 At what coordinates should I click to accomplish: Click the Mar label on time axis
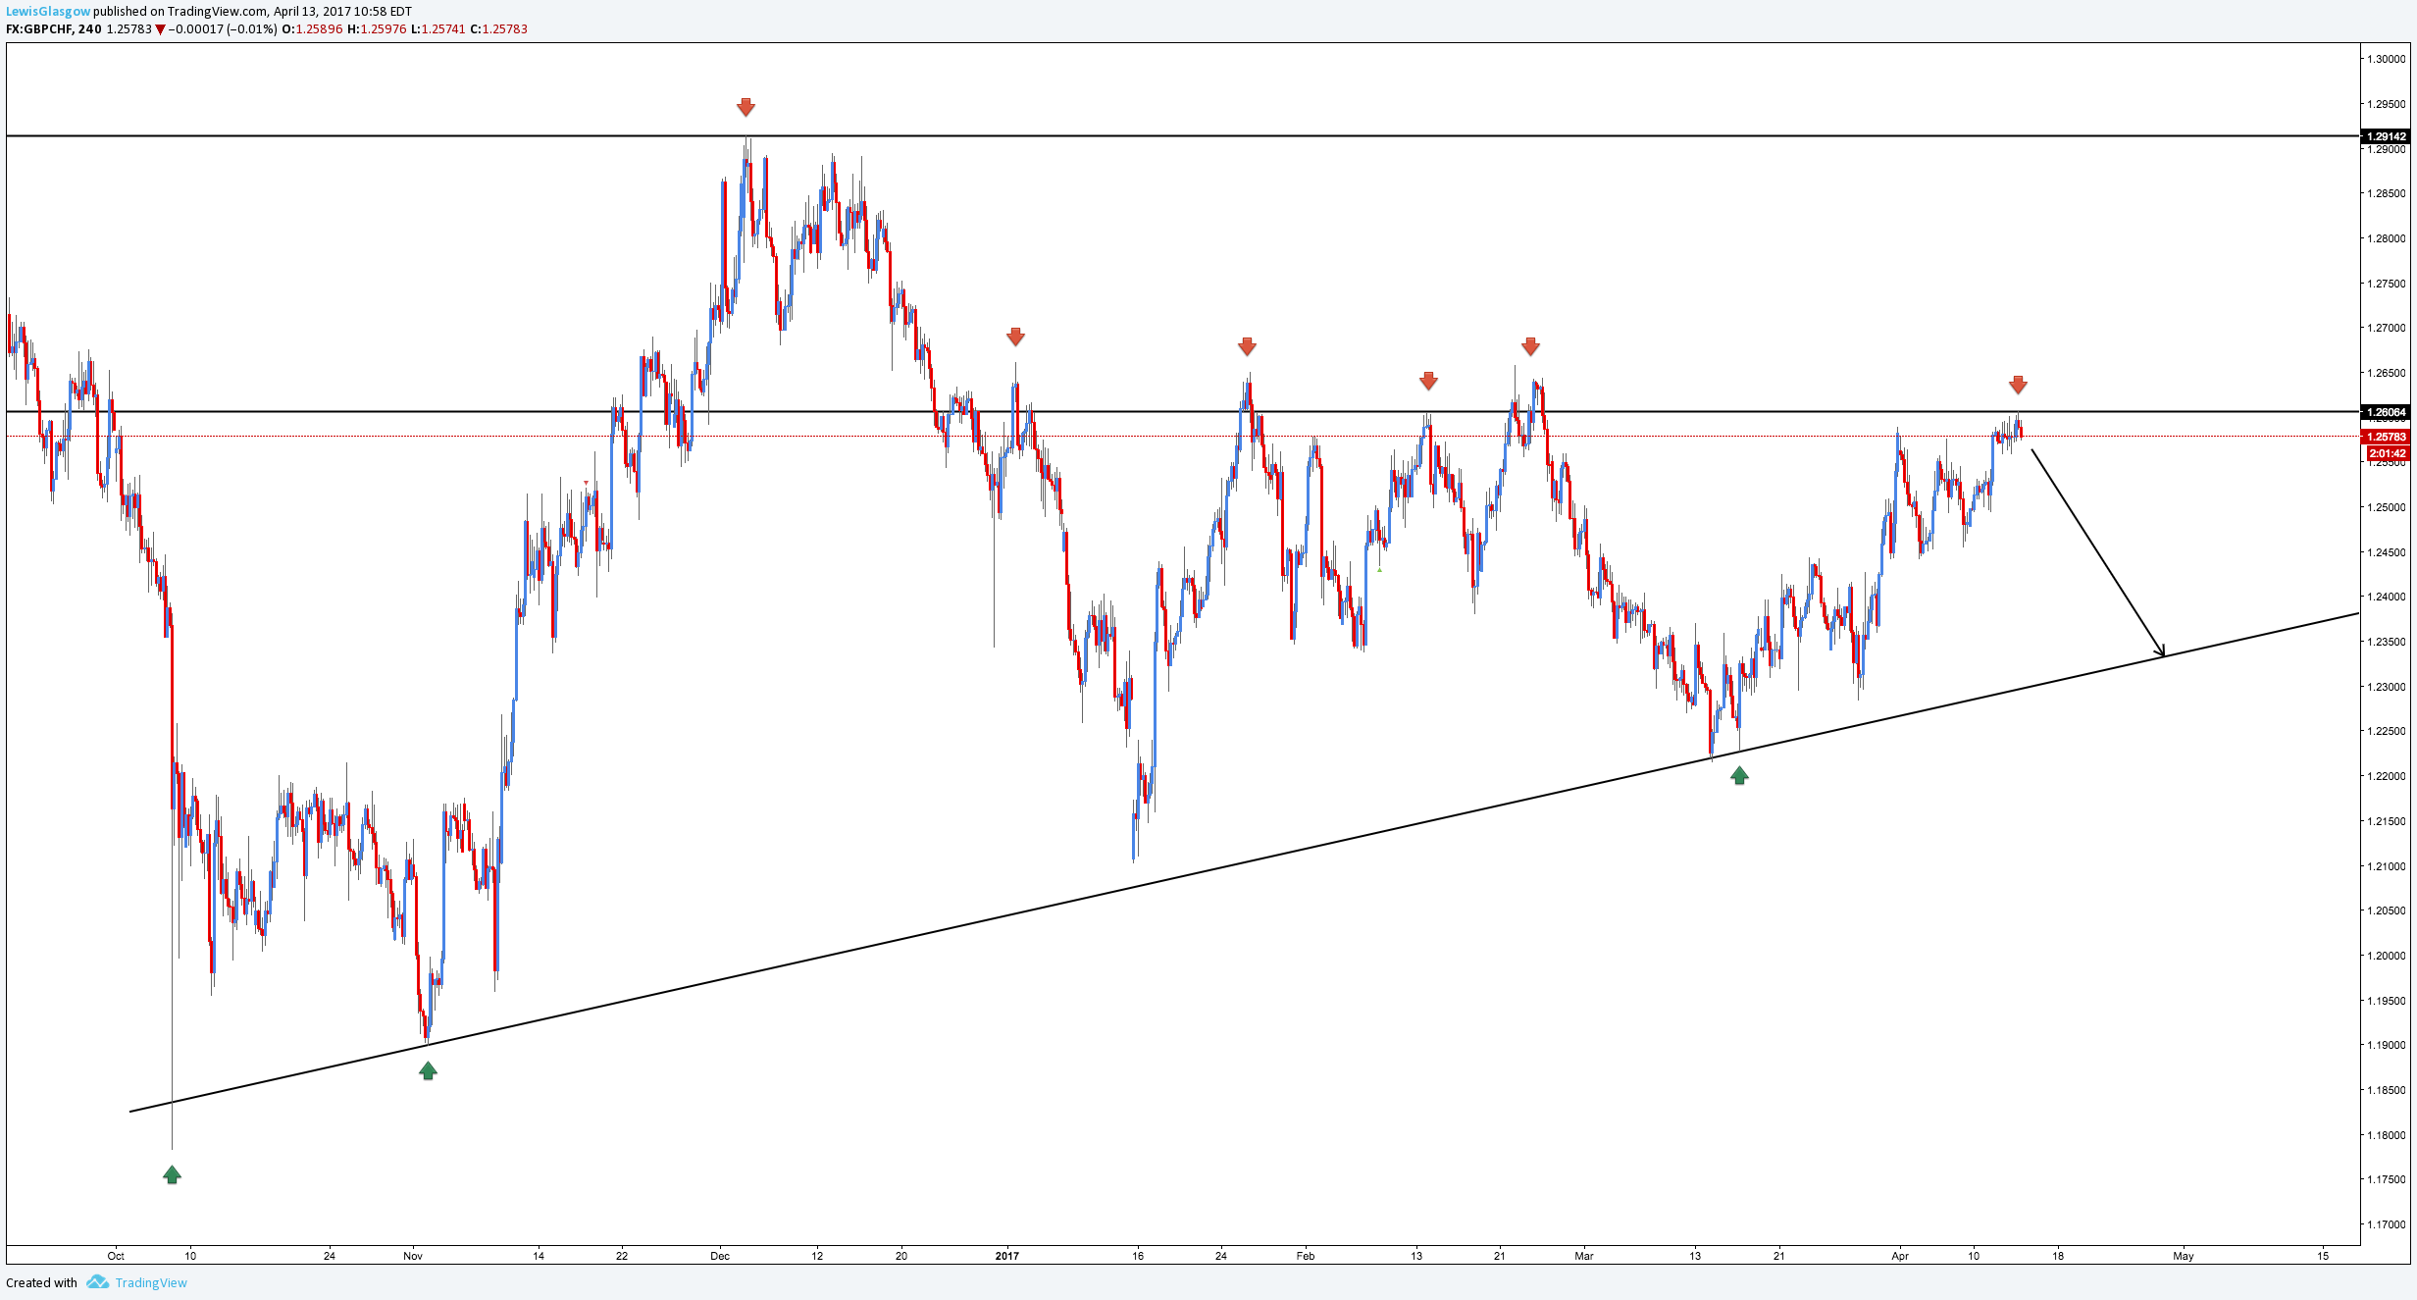1584,1256
